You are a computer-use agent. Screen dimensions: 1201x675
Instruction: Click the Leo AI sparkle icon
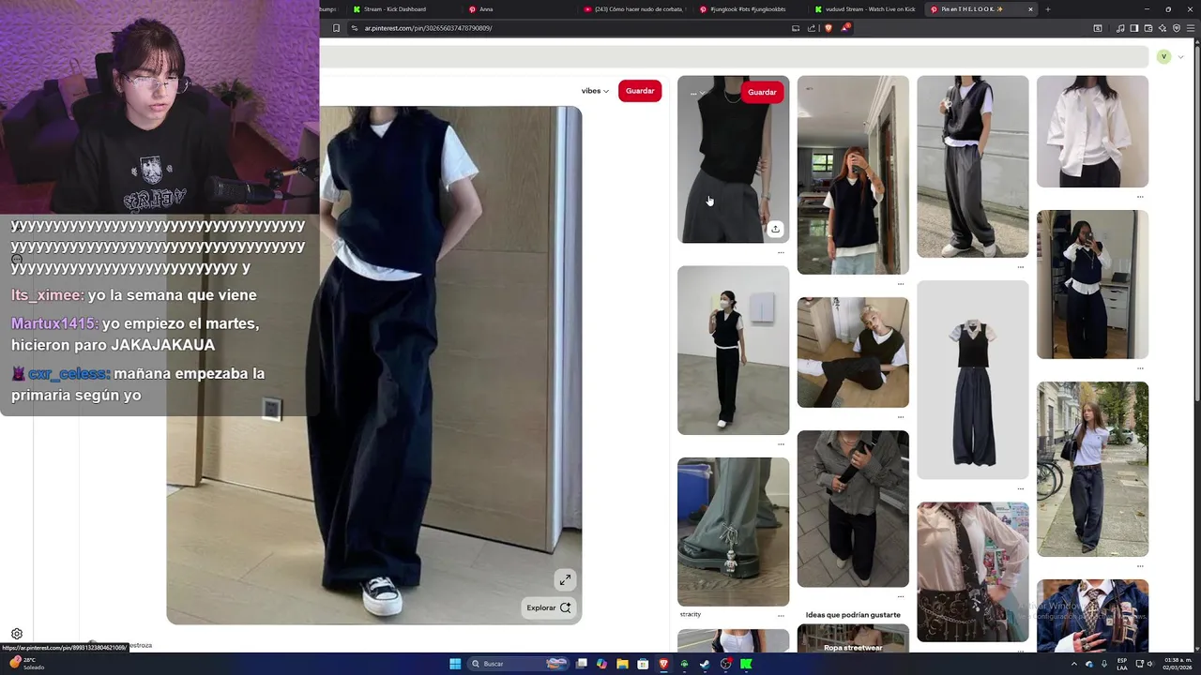pos(1163,28)
